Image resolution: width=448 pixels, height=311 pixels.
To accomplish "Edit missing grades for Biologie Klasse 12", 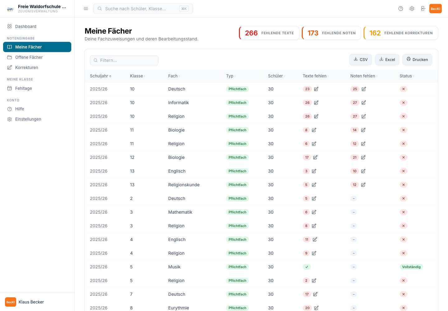I will (x=363, y=157).
